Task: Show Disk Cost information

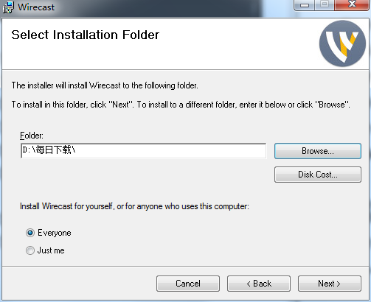Action: click(318, 175)
